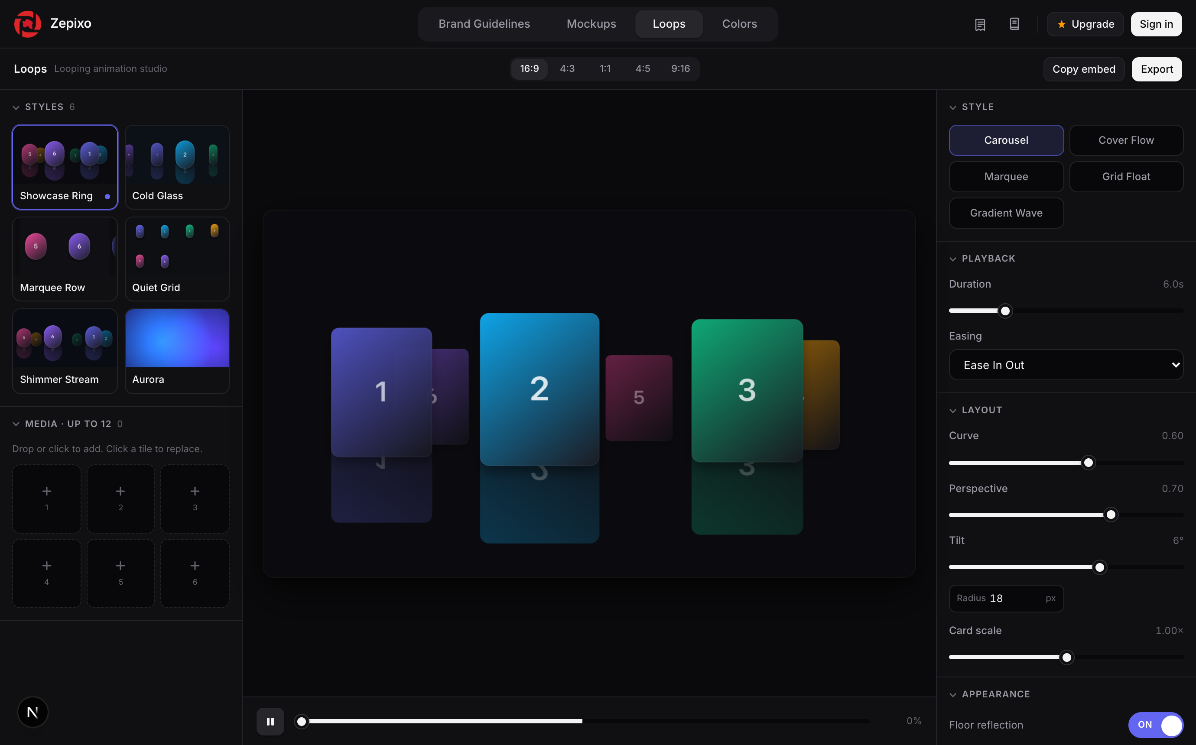The image size is (1196, 745).
Task: Select 16:9 aspect ratio
Action: click(529, 68)
